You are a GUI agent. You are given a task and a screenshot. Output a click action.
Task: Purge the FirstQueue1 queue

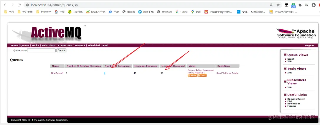(228, 73)
